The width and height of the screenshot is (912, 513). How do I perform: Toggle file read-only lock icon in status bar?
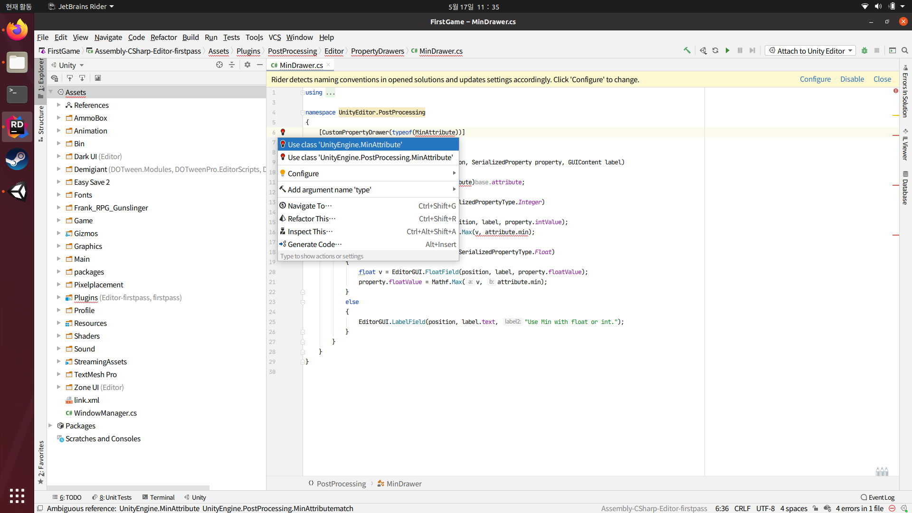[816, 508]
